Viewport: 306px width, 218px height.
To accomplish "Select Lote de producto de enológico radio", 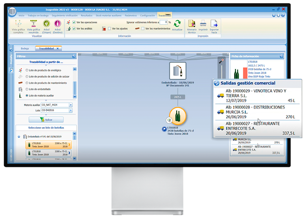I will pyautogui.click(x=27, y=70).
